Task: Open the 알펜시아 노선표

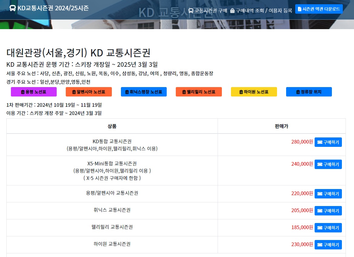Action: 88,92
